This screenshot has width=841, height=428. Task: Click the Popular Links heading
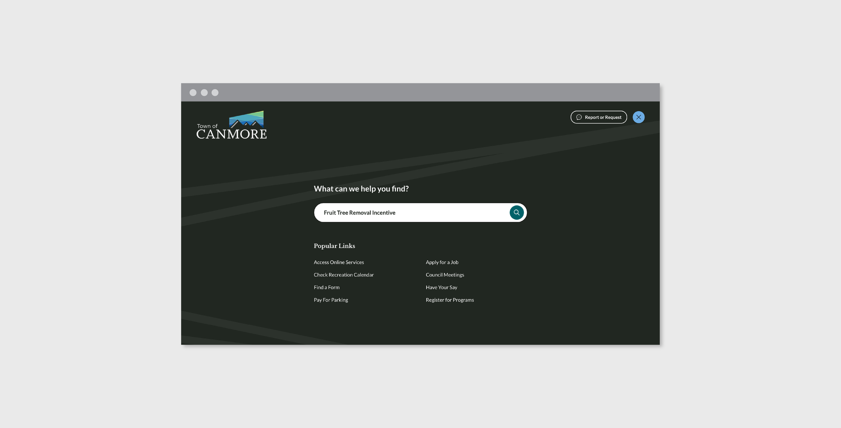(334, 246)
